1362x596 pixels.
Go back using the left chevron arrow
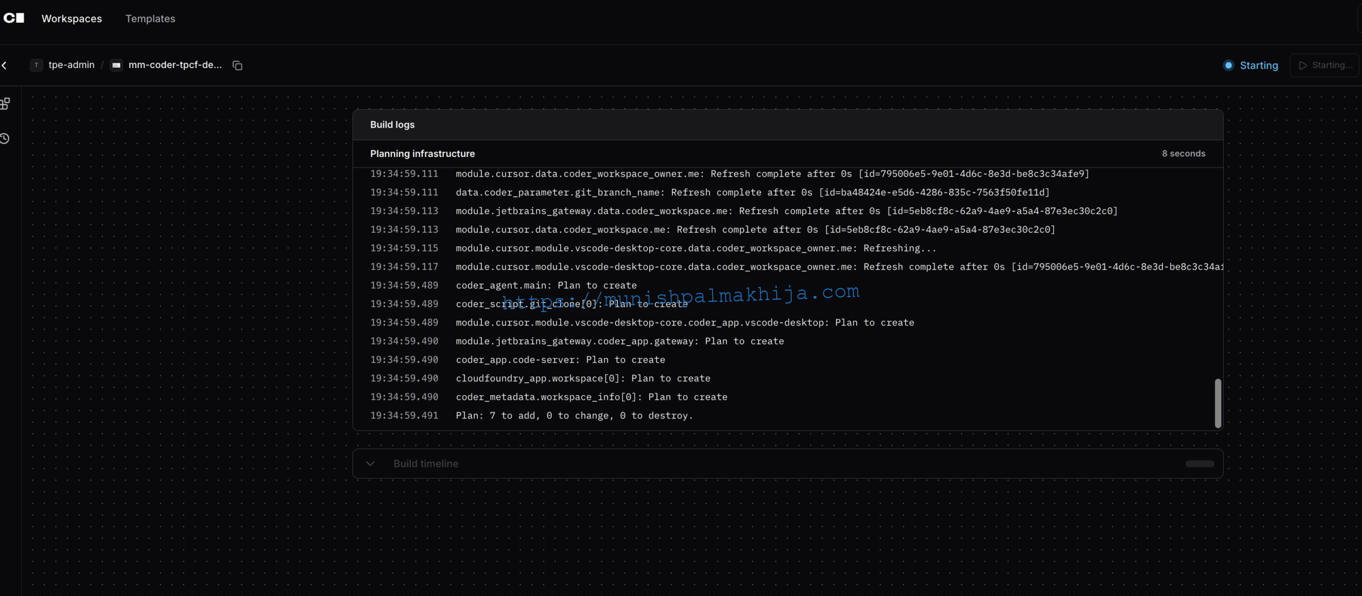(4, 65)
